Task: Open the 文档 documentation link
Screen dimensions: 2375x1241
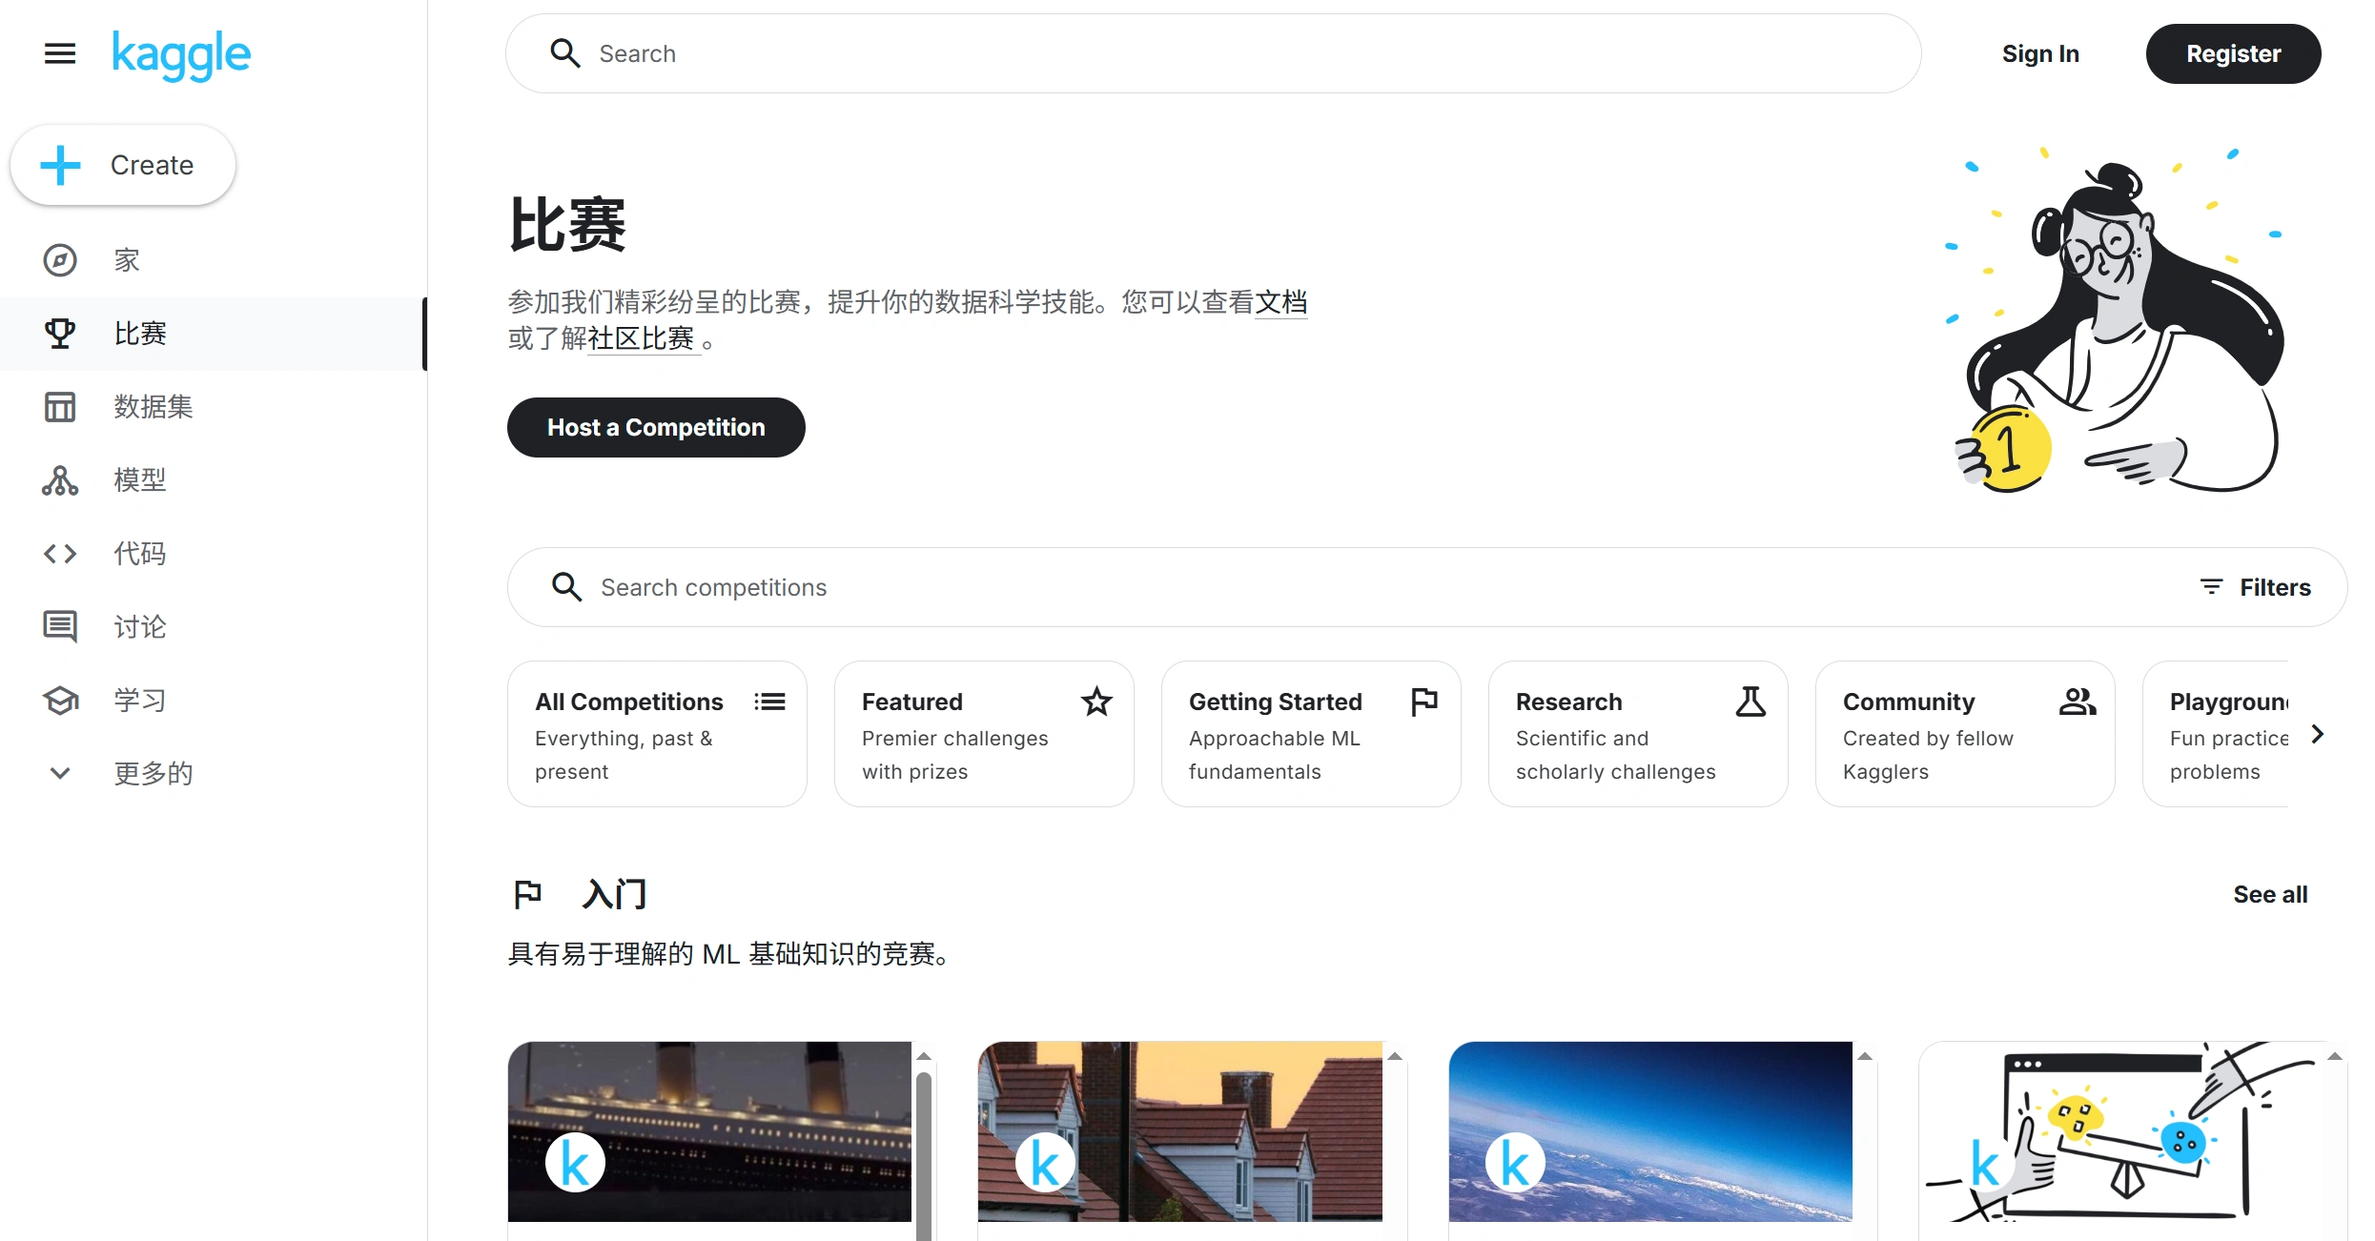Action: point(1281,301)
